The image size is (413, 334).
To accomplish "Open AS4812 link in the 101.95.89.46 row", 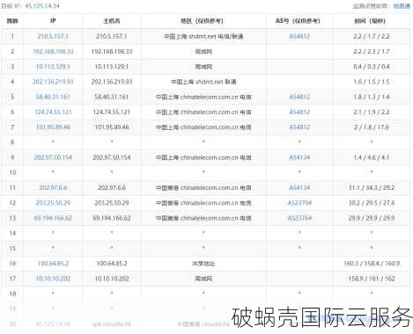I will click(x=299, y=127).
